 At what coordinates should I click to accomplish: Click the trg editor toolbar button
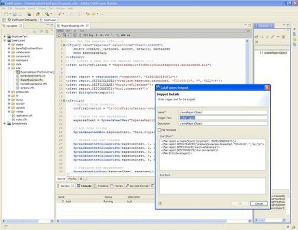click(x=91, y=35)
